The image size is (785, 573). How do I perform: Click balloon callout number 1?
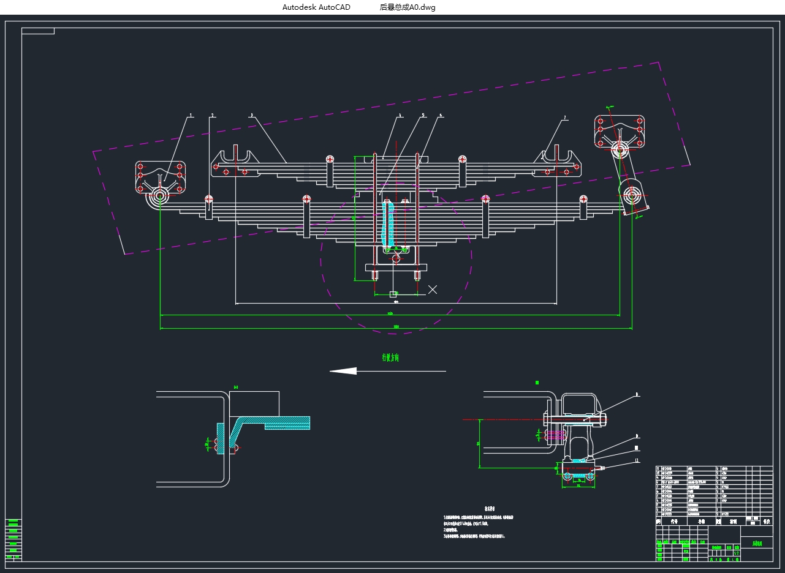tap(191, 114)
